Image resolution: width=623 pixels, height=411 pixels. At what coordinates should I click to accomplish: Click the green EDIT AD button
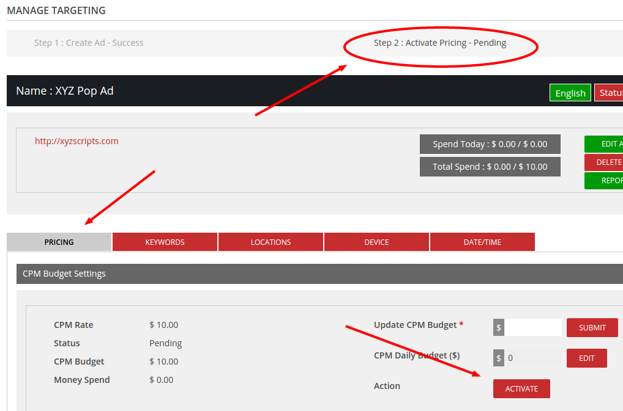click(x=604, y=144)
